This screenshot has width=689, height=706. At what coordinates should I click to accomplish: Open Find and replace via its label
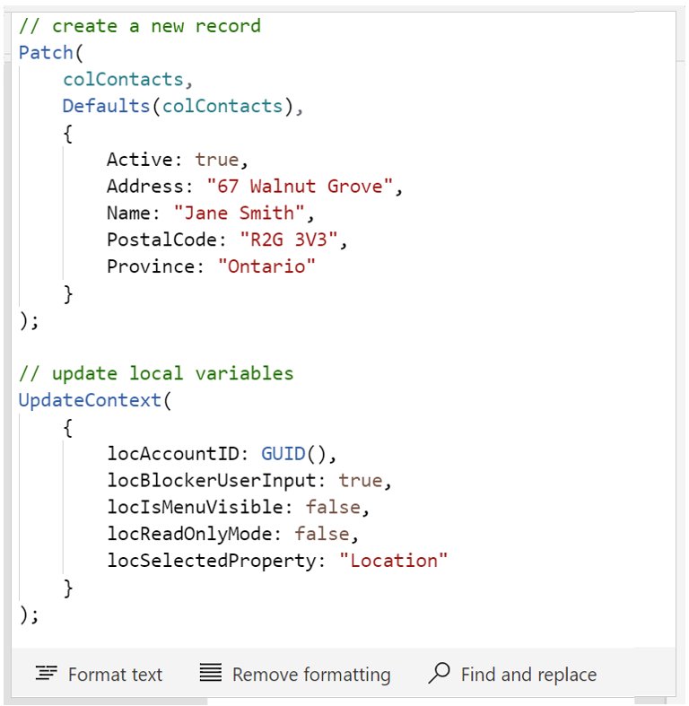pos(528,675)
